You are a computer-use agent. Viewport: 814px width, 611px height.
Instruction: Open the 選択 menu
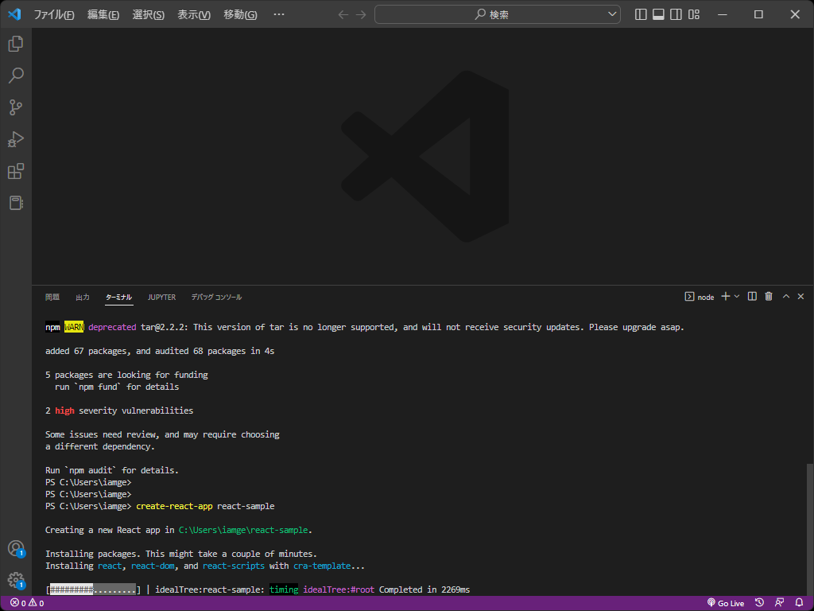pos(149,14)
